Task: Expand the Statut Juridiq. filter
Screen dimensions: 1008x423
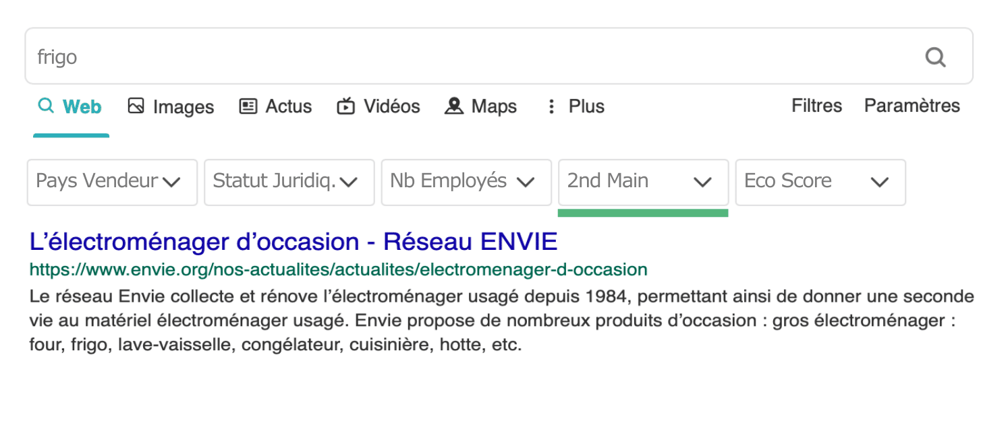Action: [289, 182]
